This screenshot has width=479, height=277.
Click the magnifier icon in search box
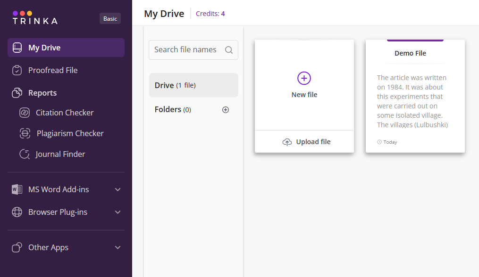(x=229, y=50)
